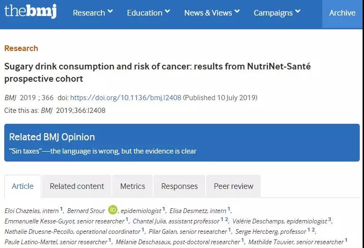Expand the Education menu chevron
This screenshot has height=248, width=364.
tap(168, 11)
